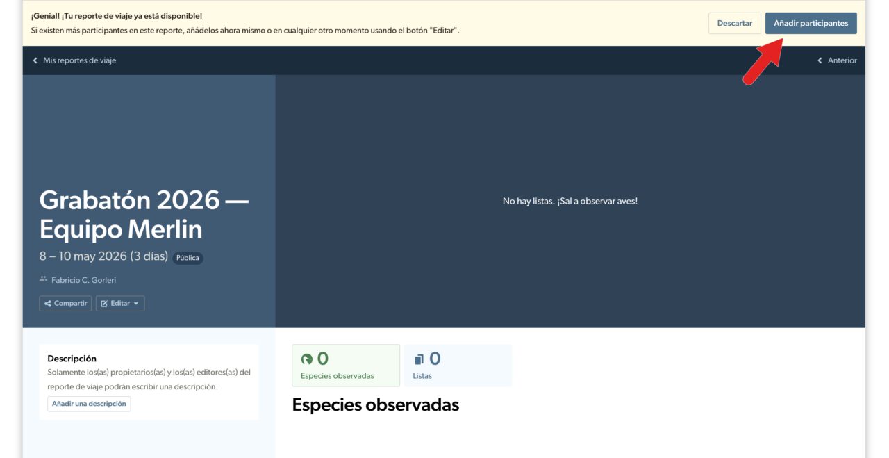Screen dimensions: 889x458
Task: Switch to the Listas tab
Action: 458,366
